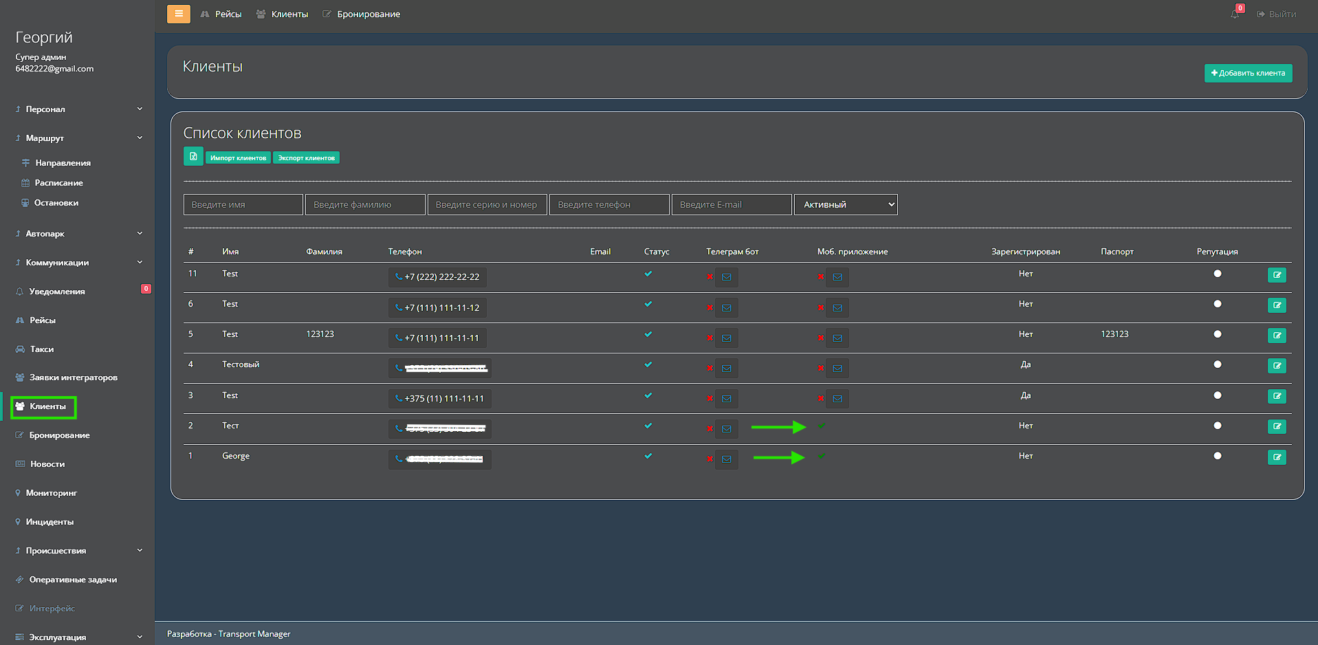Select reputation radio for client Тест

tap(1217, 426)
